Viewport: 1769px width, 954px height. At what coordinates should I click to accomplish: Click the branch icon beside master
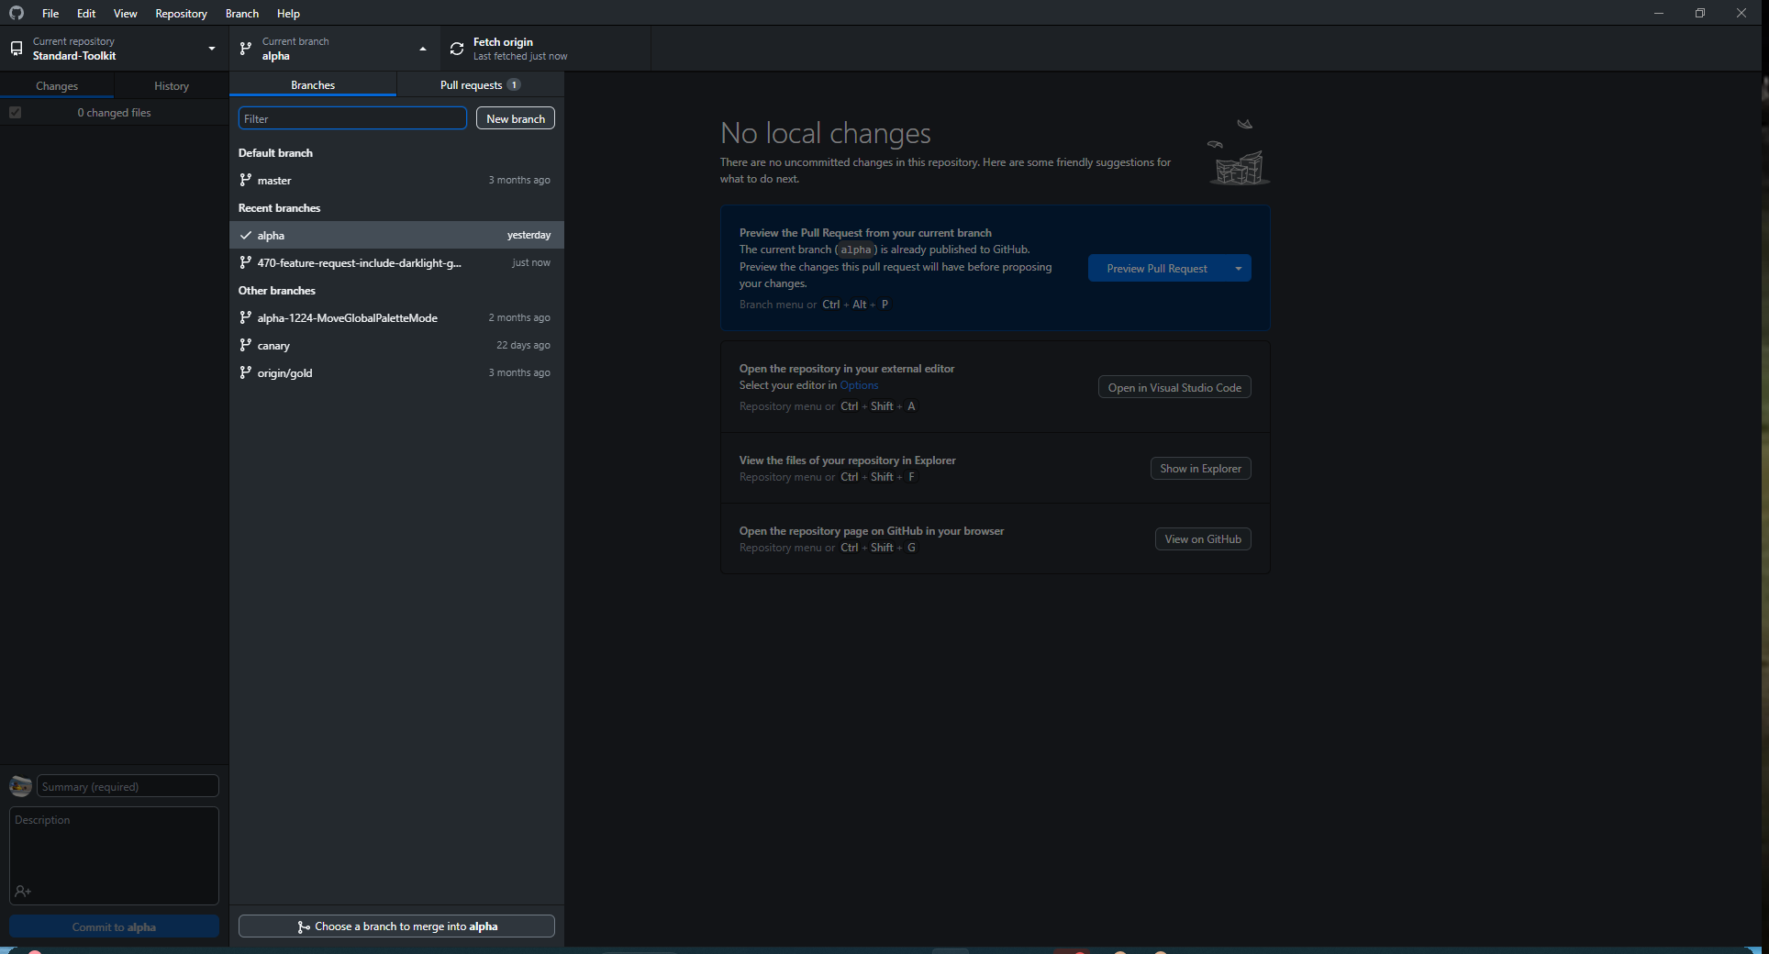coord(245,180)
